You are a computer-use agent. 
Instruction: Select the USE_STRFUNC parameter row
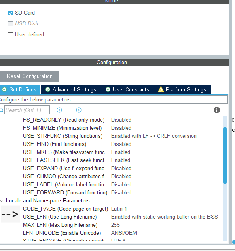tap(63, 136)
